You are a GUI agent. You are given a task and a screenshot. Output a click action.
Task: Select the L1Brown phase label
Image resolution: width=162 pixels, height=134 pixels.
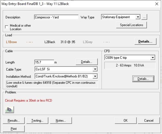(11, 42)
